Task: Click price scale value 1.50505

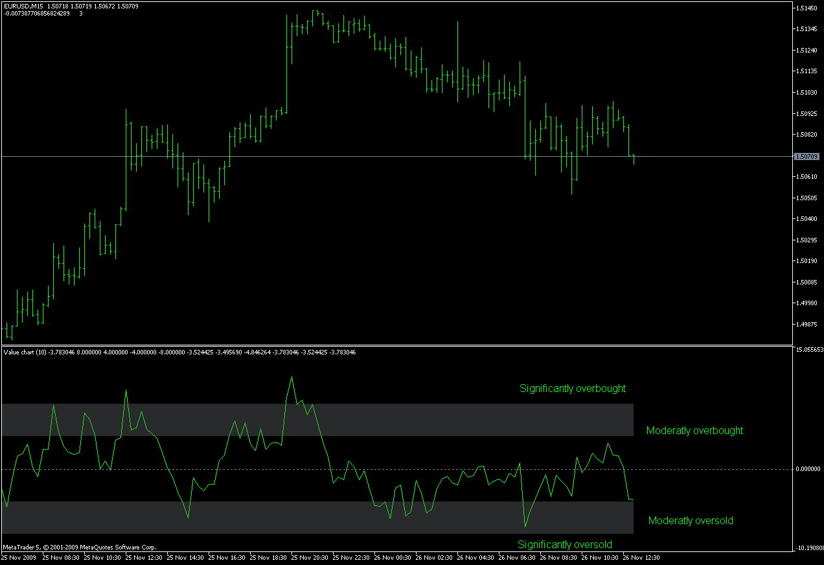Action: point(807,198)
